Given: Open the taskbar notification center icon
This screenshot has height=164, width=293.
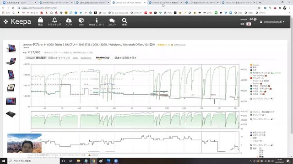Looking at the screenshot, I should point(288,161).
